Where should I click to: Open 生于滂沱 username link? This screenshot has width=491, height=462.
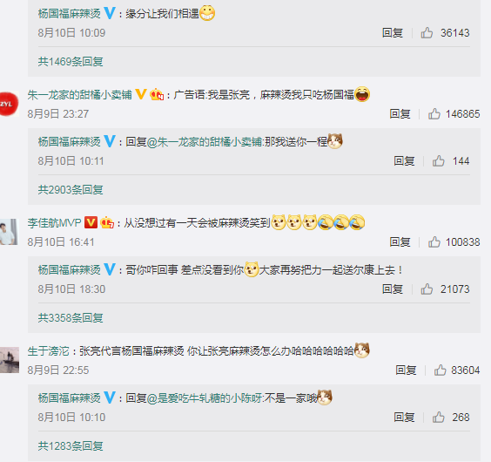point(48,351)
